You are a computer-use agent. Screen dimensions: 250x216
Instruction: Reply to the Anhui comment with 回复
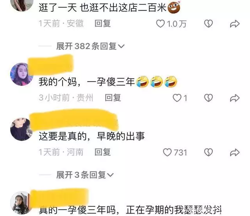[x=102, y=23]
